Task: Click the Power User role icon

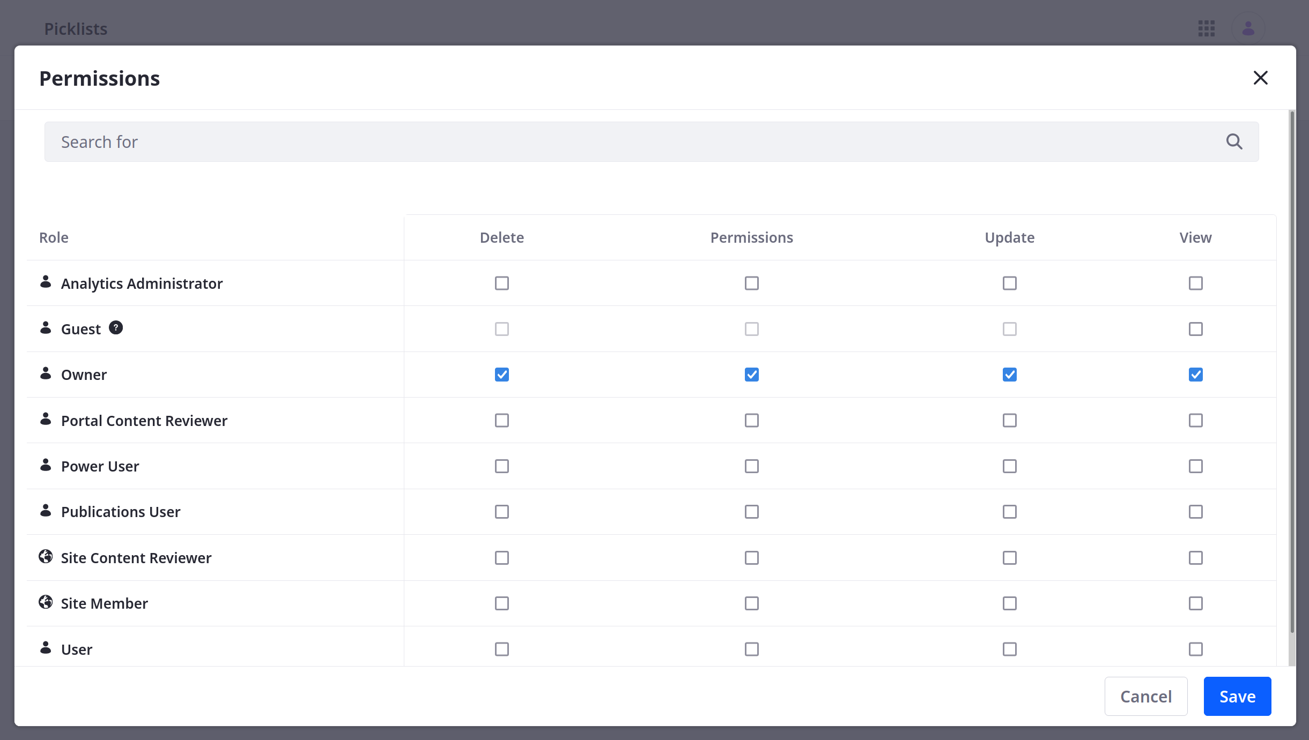Action: [x=46, y=465]
